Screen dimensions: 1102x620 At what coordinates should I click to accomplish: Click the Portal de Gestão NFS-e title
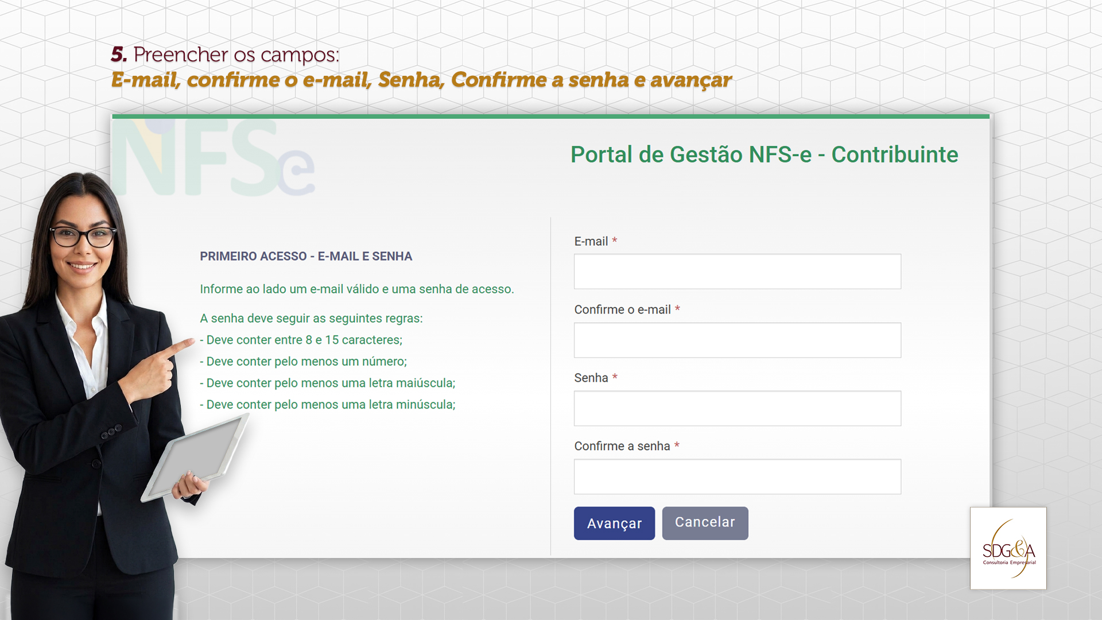pyautogui.click(x=764, y=154)
